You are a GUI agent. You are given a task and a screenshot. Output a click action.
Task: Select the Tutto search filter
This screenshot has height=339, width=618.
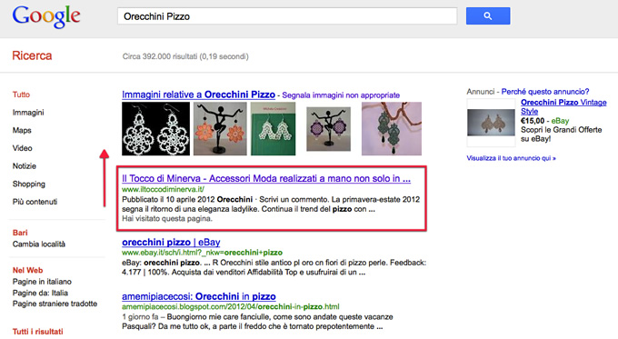click(21, 95)
